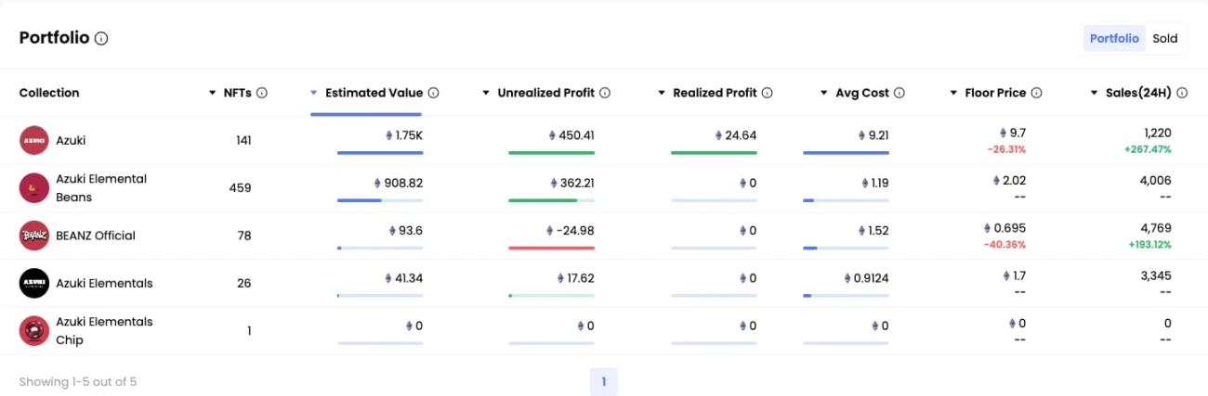This screenshot has width=1208, height=396.
Task: Sort by Floor Price arrow
Action: tap(954, 93)
